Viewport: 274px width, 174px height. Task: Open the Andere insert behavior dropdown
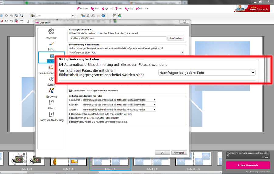119,110
